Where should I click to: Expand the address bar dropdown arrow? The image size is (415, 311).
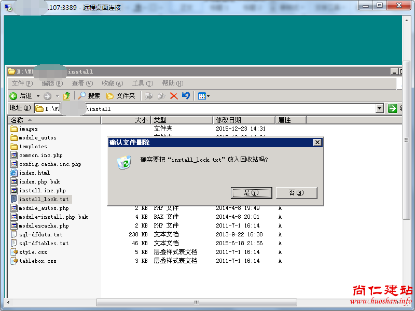(x=380, y=108)
